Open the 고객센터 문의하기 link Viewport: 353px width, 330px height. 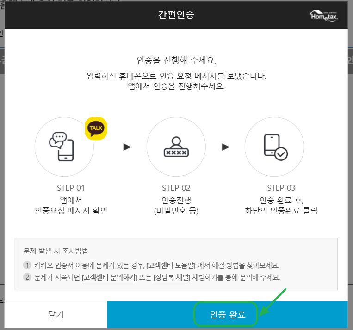(109, 277)
